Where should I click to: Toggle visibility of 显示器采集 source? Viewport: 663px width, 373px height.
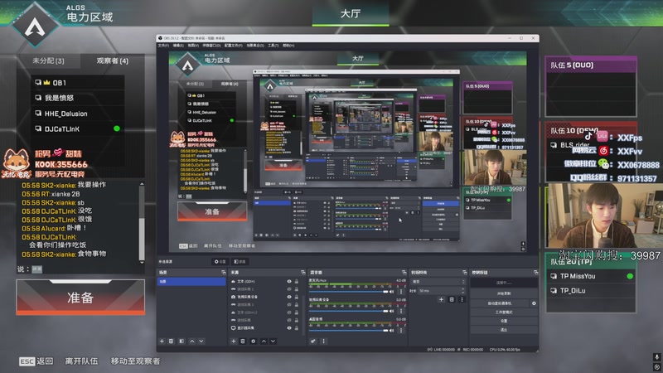289,327
